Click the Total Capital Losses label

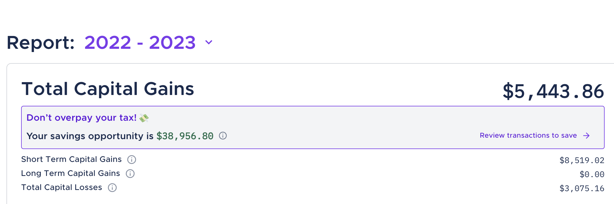62,187
